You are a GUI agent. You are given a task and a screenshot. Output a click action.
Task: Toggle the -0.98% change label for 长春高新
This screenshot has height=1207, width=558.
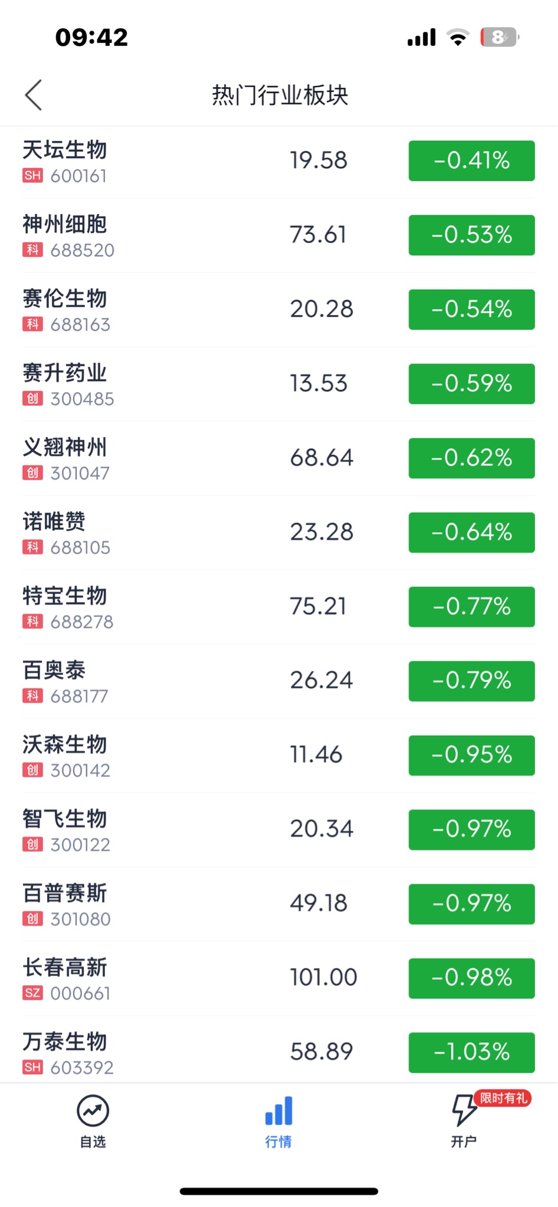(x=472, y=978)
